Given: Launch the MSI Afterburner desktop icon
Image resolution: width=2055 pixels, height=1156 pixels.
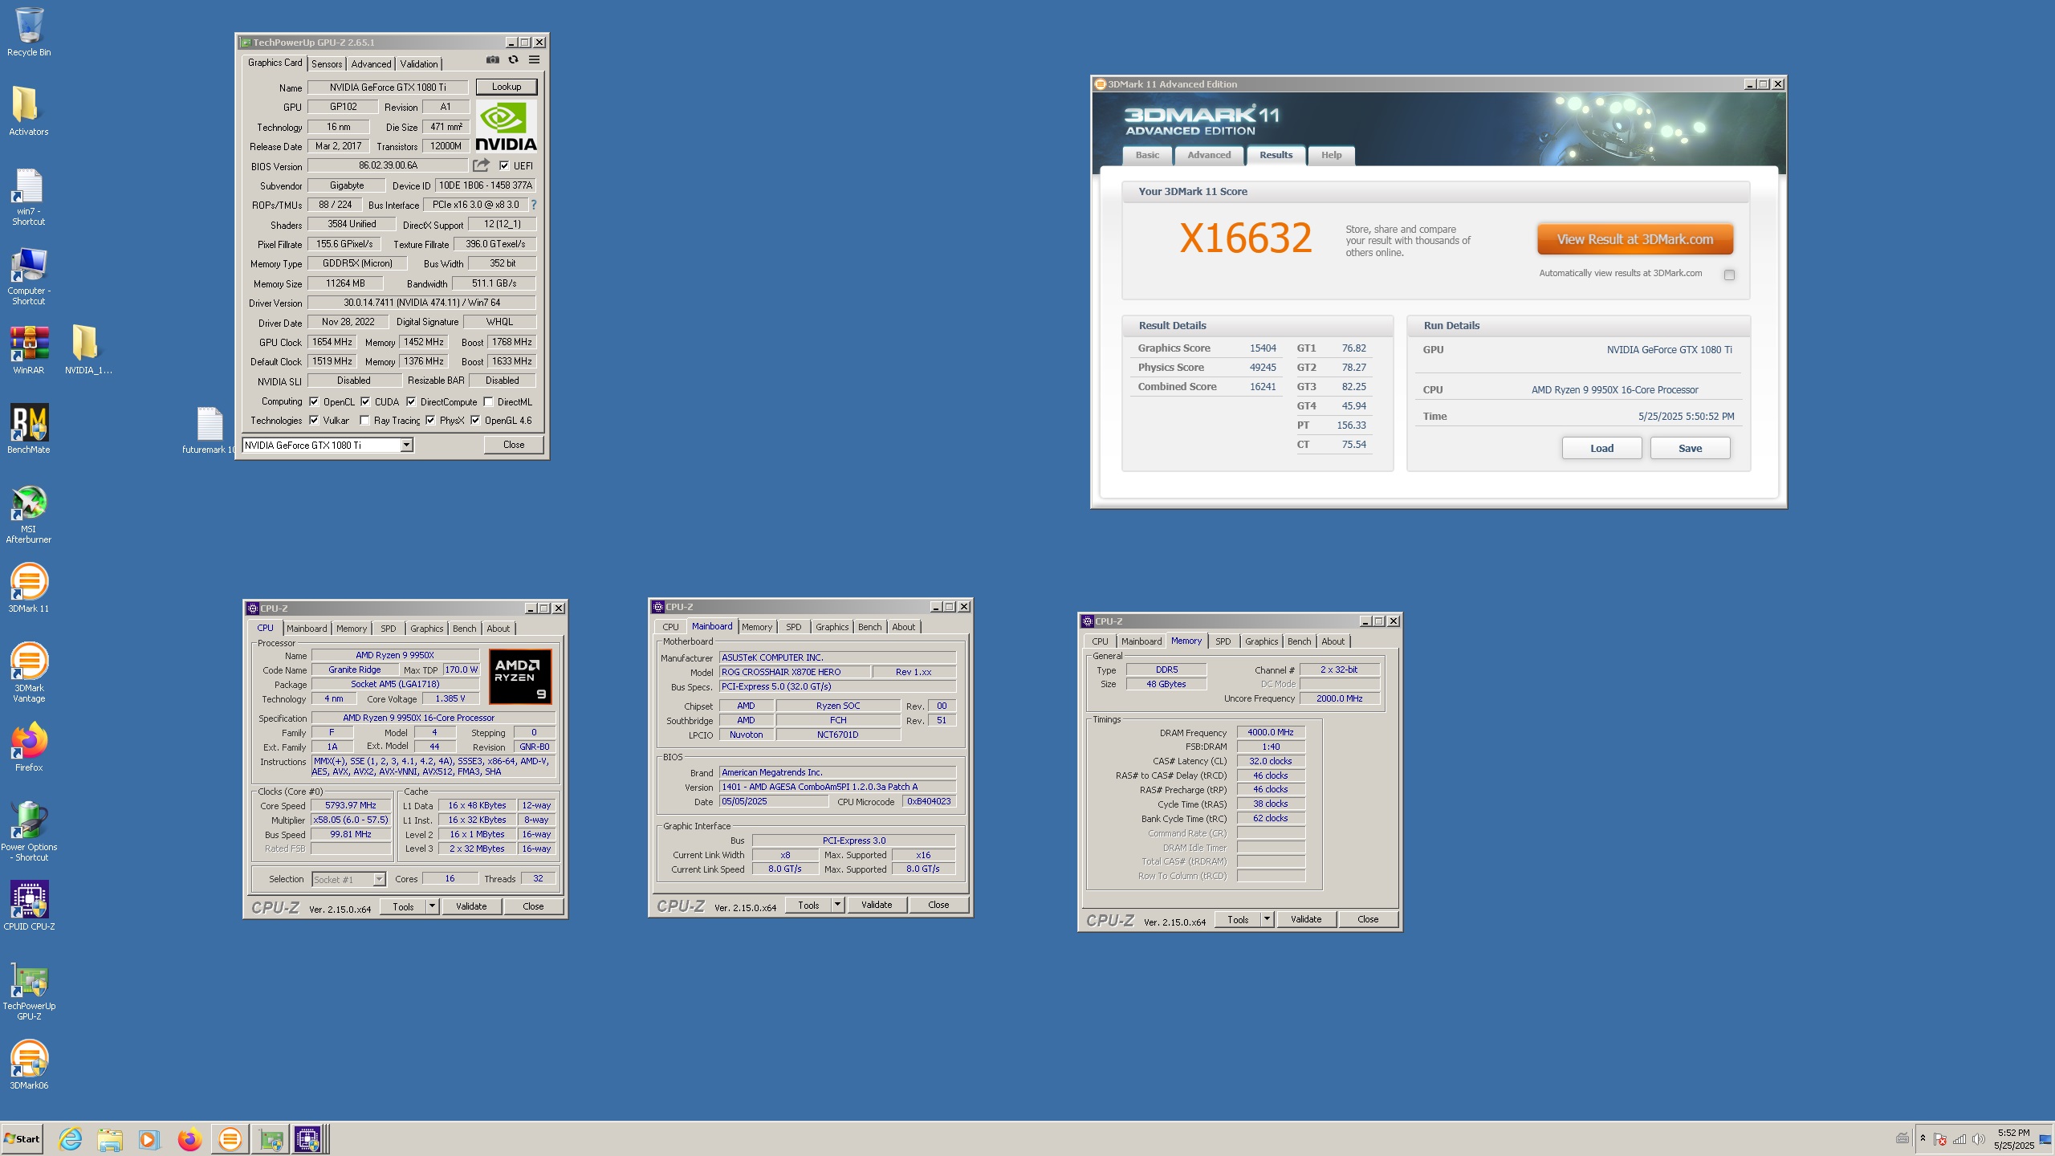Looking at the screenshot, I should tap(29, 514).
